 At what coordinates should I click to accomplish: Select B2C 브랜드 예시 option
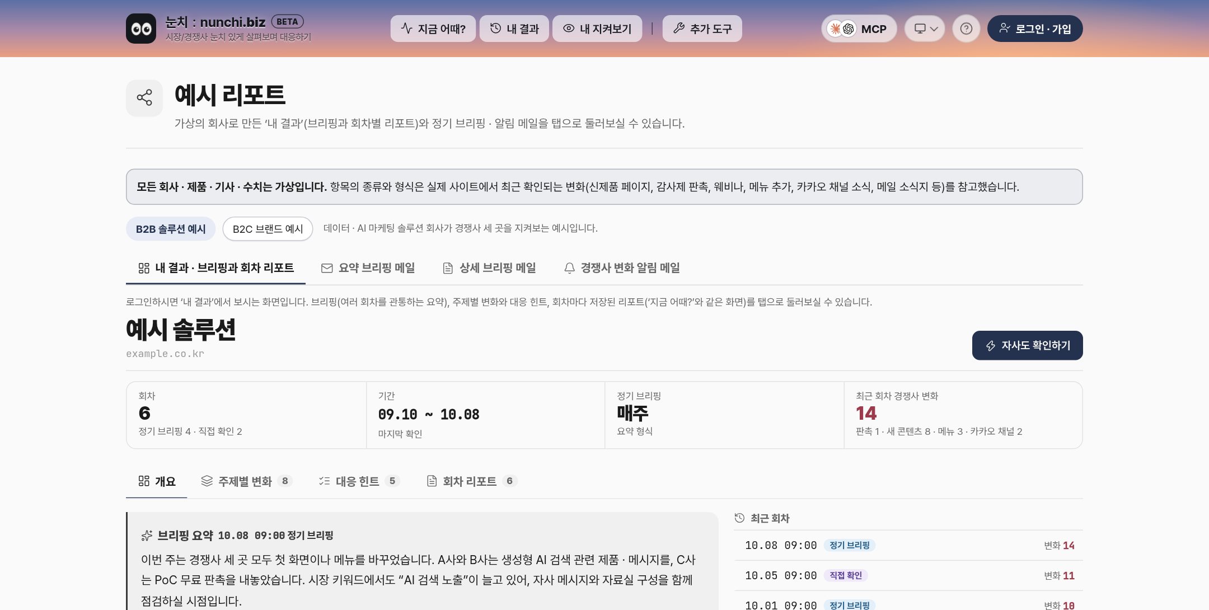pos(268,229)
